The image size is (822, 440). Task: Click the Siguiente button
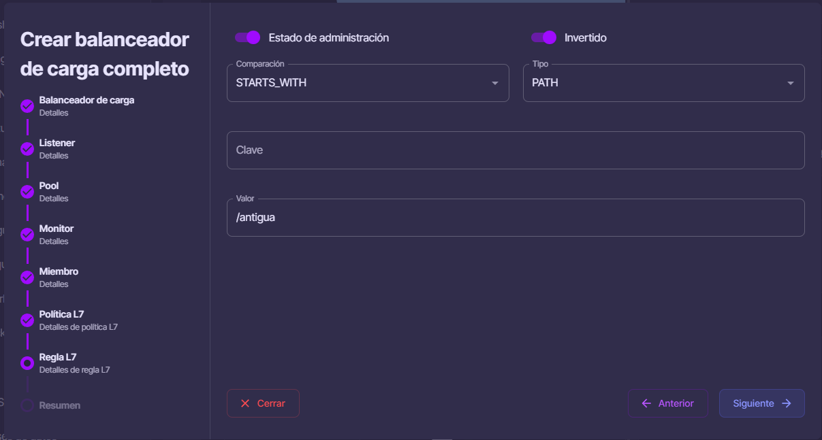(x=762, y=403)
